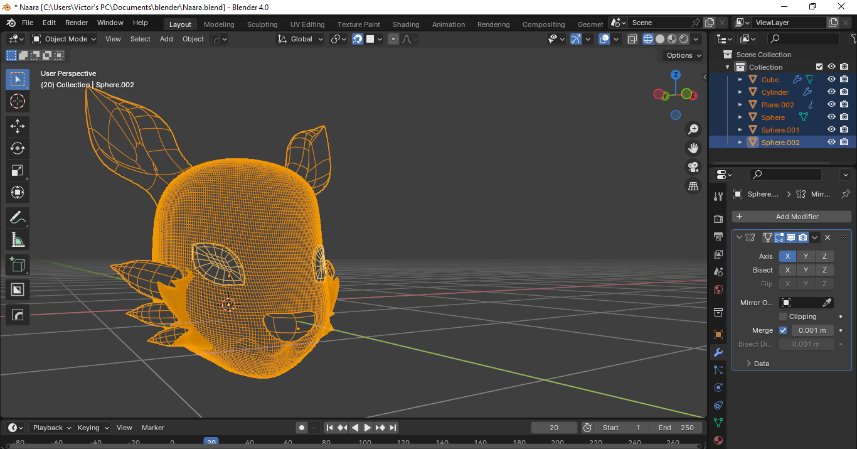Jump to the timeline start frame

[x=330, y=428]
